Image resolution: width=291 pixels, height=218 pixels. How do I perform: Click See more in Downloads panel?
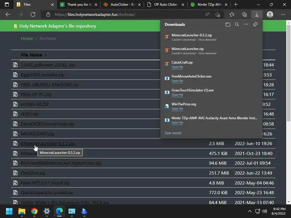point(173,133)
